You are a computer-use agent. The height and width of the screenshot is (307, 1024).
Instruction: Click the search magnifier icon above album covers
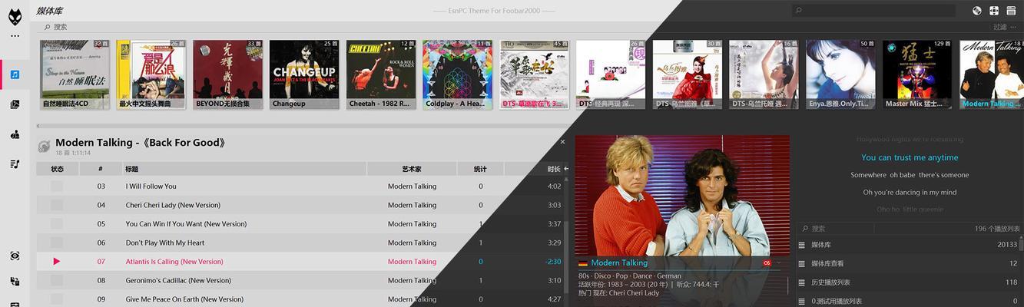[47, 27]
